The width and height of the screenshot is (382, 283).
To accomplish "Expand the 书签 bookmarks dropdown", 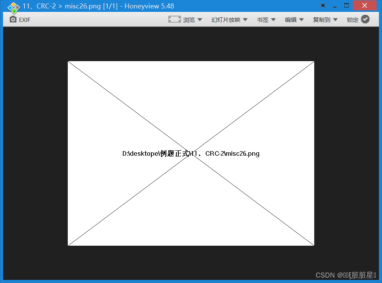I will 266,19.
